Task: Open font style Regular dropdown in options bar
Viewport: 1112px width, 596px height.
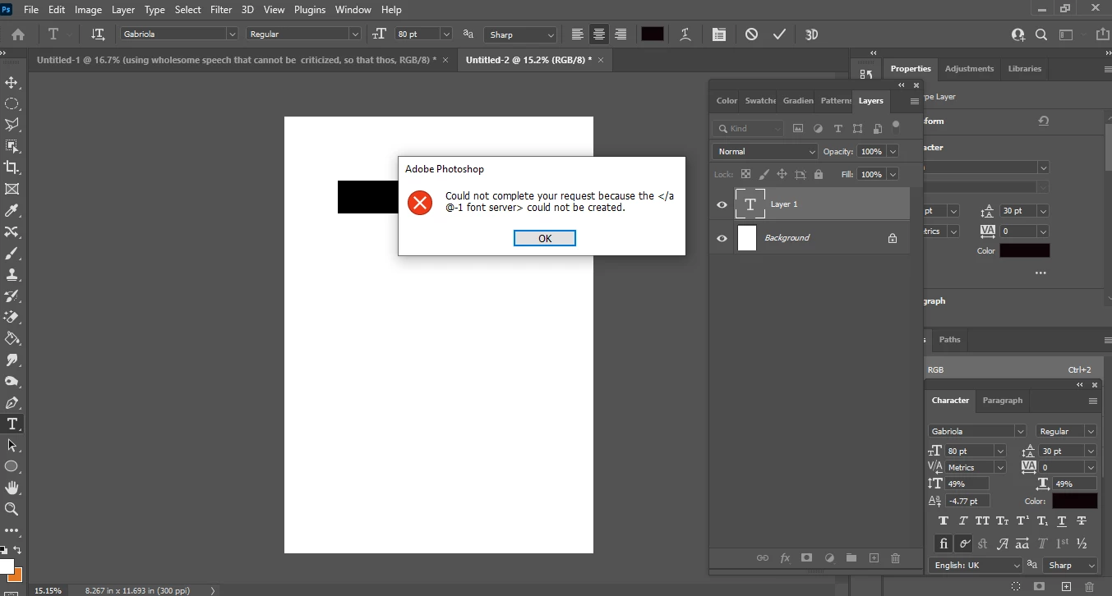Action: tap(355, 34)
